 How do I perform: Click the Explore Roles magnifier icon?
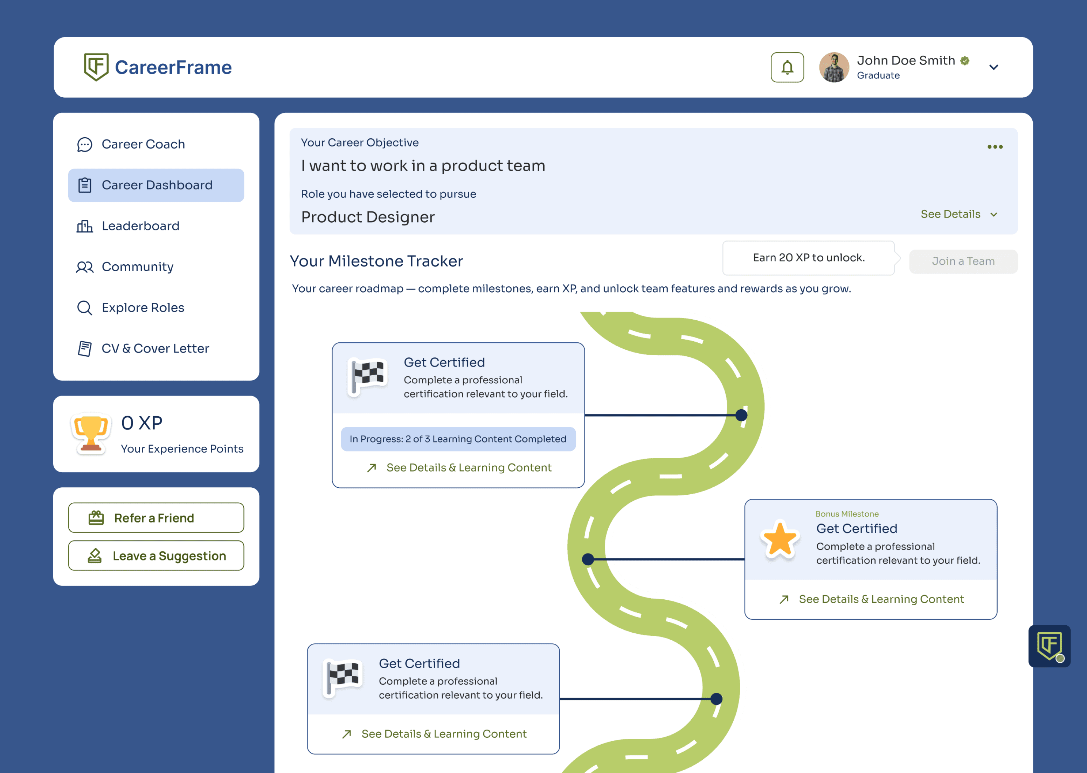(85, 308)
